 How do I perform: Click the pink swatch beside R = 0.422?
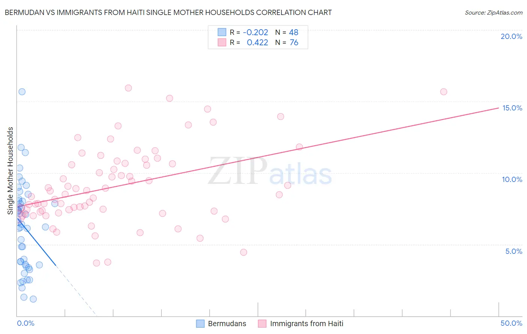pos(222,42)
